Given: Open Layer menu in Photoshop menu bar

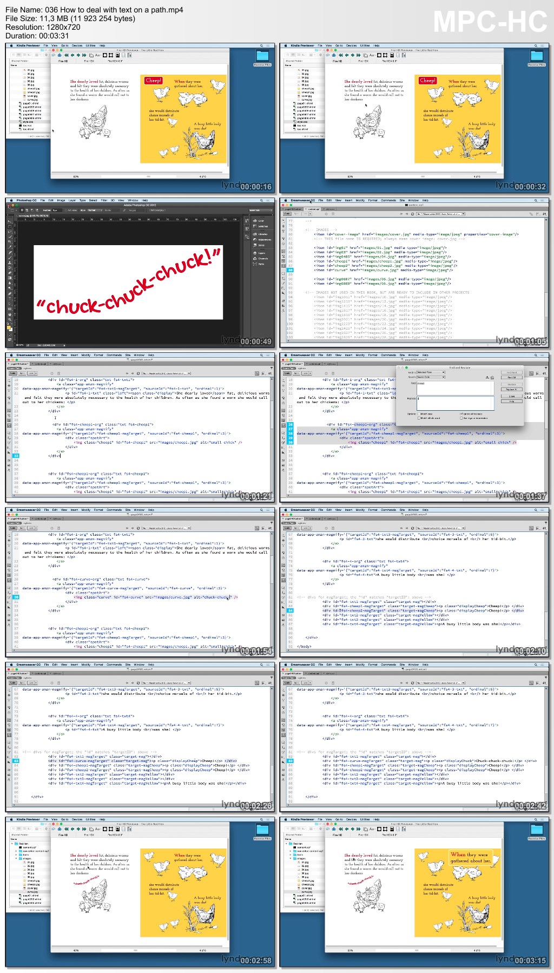Looking at the screenshot, I should pyautogui.click(x=72, y=200).
